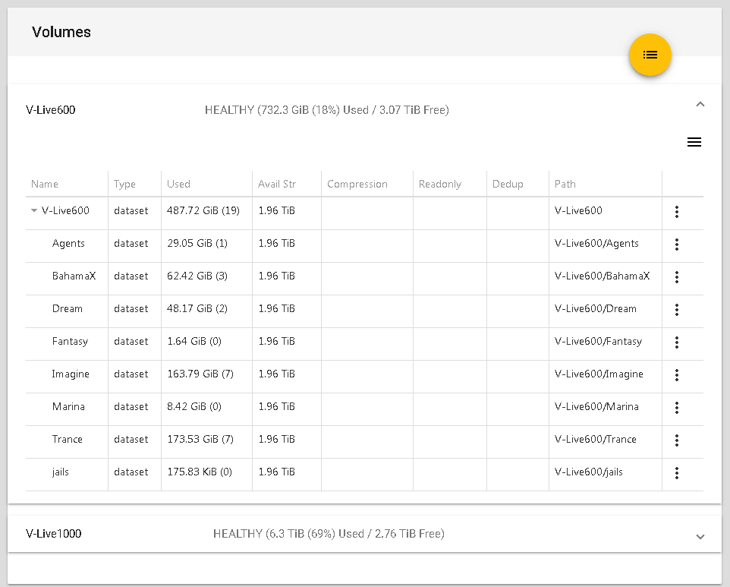Viewport: 730px width, 587px height.
Task: Select the Trance dataset row name
Action: [68, 439]
